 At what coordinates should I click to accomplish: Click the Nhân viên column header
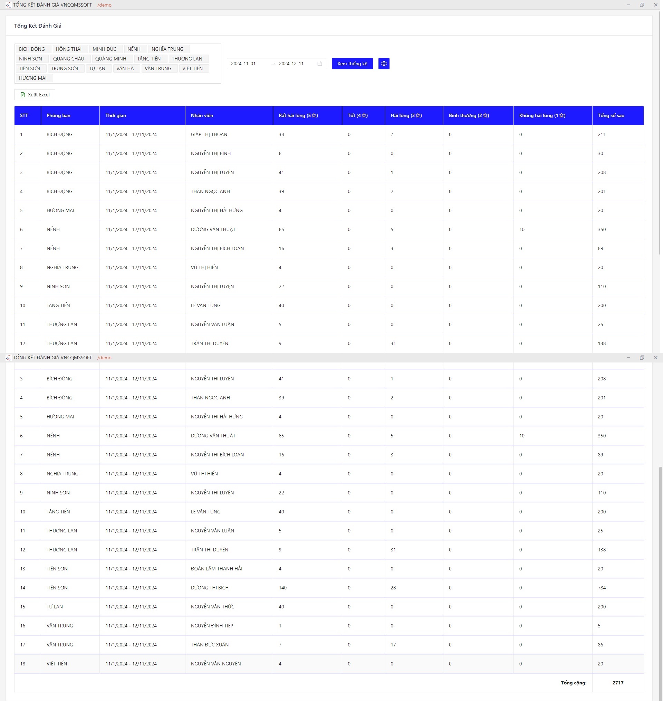202,116
